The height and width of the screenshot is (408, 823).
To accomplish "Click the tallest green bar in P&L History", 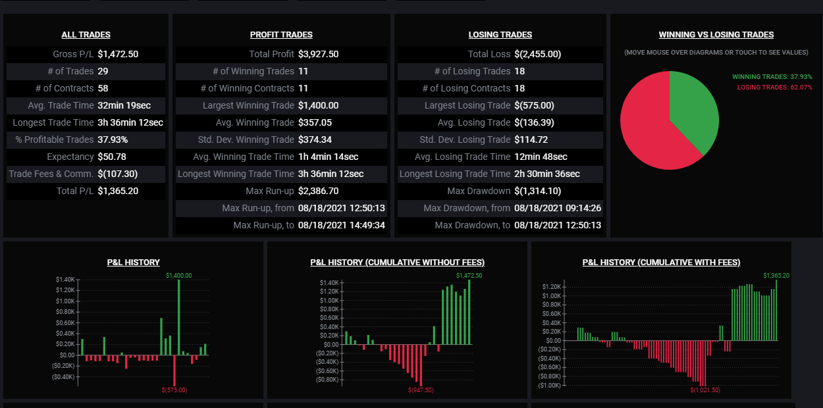I will click(178, 317).
